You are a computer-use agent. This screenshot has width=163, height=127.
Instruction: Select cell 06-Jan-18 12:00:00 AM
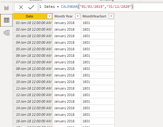pyautogui.click(x=33, y=56)
